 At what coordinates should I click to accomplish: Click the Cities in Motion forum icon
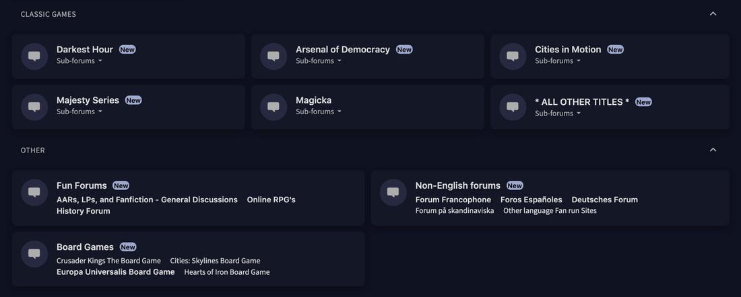[513, 56]
